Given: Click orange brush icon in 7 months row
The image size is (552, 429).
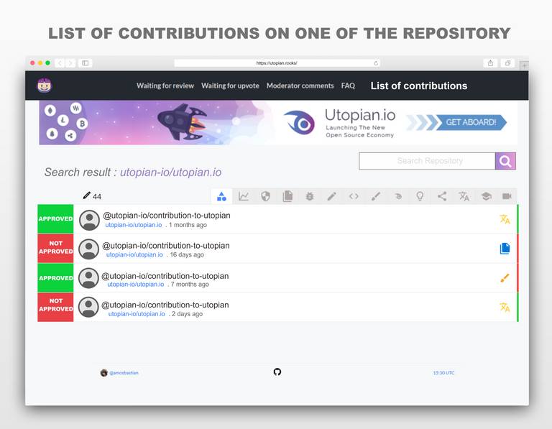Looking at the screenshot, I should (505, 278).
